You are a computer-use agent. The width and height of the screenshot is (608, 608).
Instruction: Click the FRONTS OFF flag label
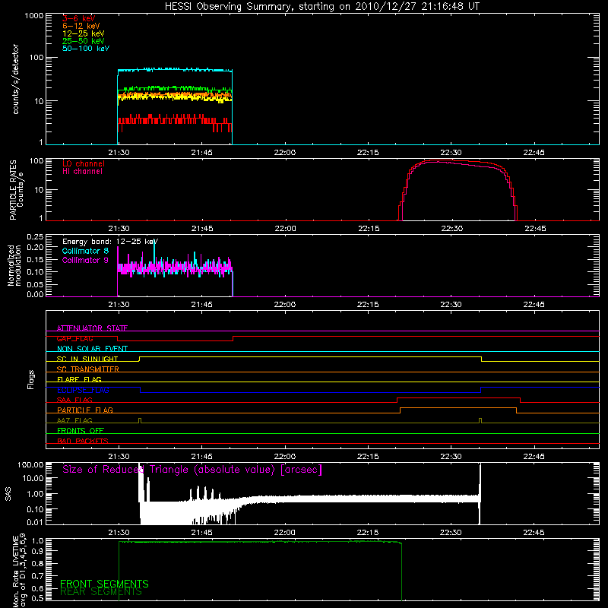click(81, 431)
